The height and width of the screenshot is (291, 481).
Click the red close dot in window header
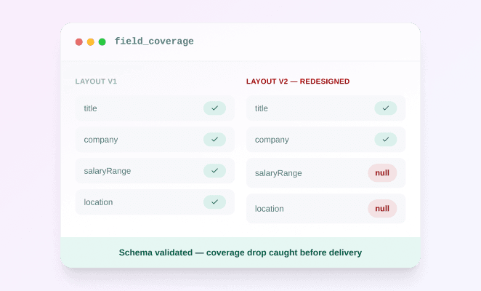point(79,41)
